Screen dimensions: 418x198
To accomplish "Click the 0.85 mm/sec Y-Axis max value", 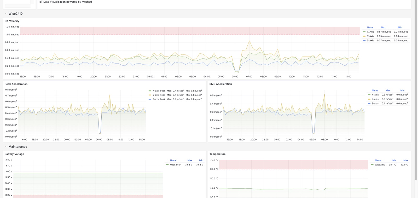I will coord(384,36).
